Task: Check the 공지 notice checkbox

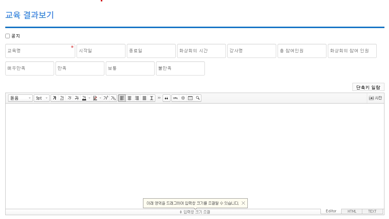Action: point(8,36)
